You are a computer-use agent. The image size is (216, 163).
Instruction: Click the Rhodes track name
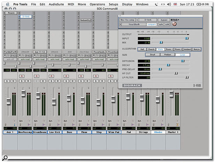click(x=158, y=132)
